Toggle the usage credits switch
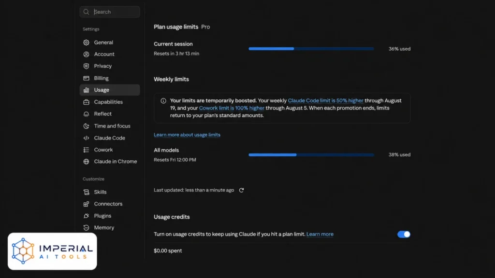The width and height of the screenshot is (495, 278). pos(404,234)
